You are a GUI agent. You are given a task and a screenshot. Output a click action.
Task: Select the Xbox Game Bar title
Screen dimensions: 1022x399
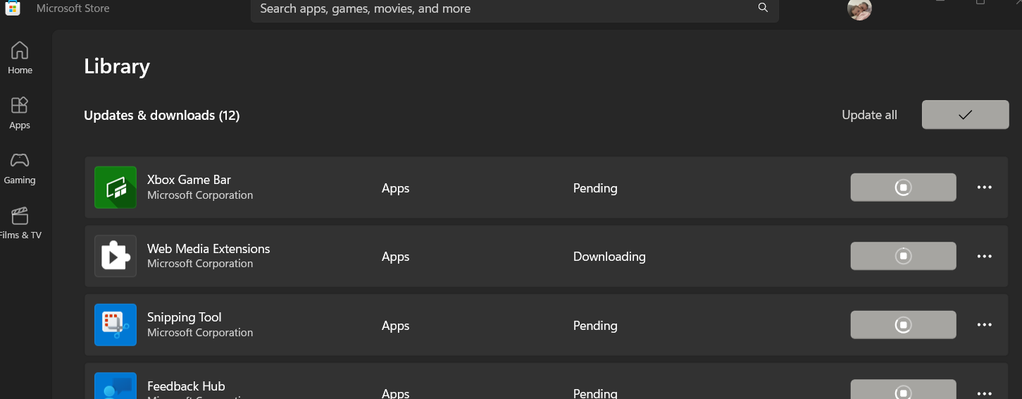pyautogui.click(x=189, y=180)
